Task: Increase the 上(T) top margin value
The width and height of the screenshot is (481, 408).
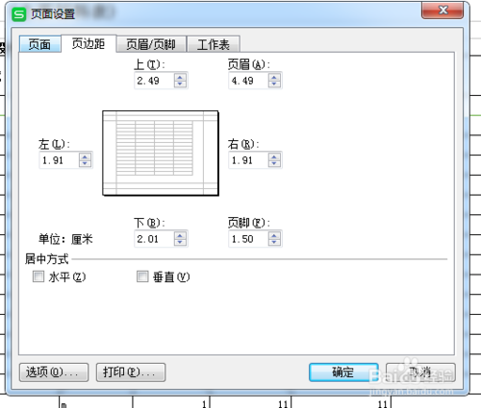Action: click(x=180, y=77)
